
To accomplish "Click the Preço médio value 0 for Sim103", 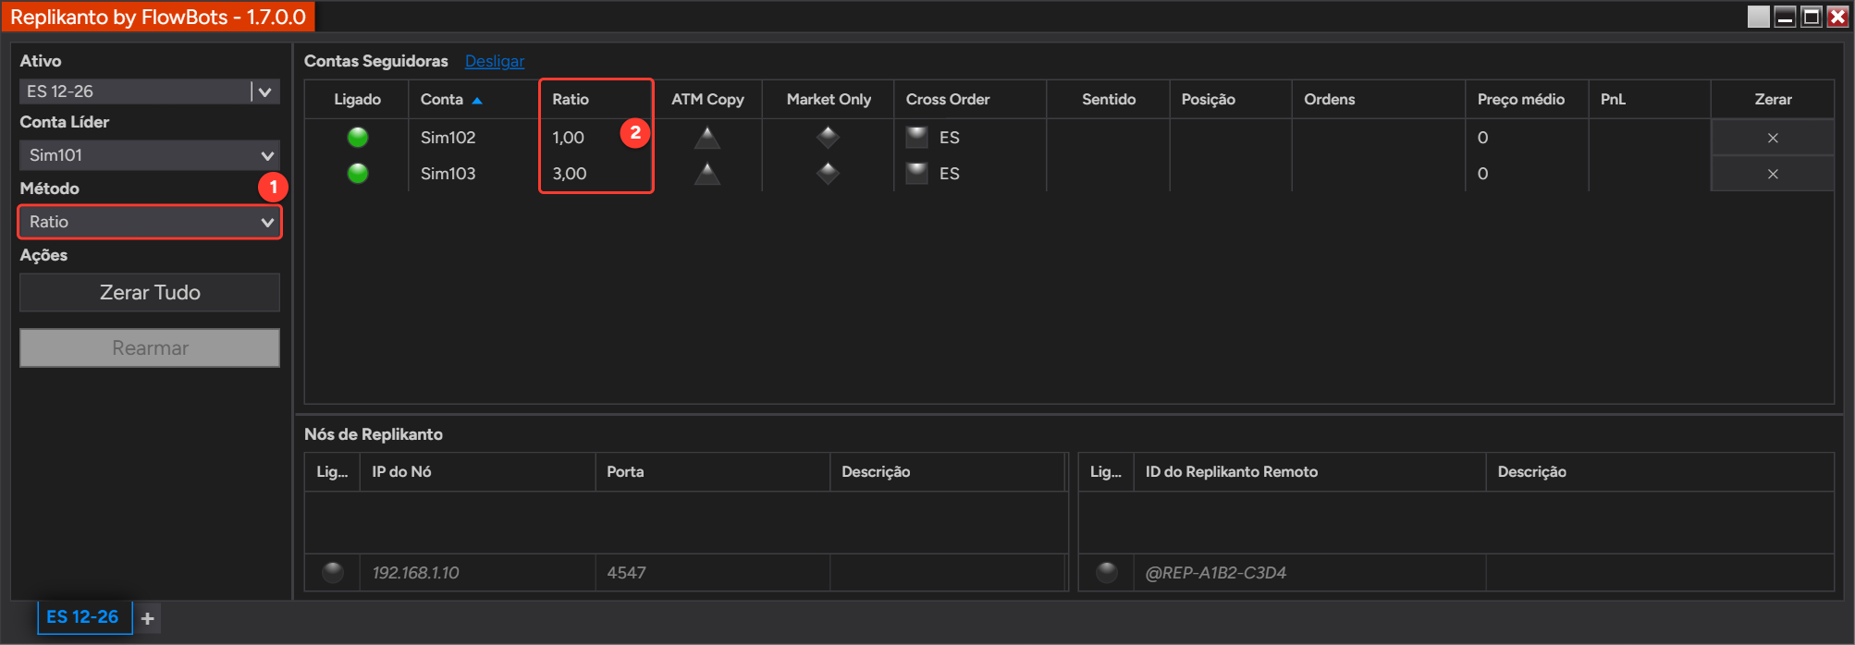I will pyautogui.click(x=1482, y=174).
